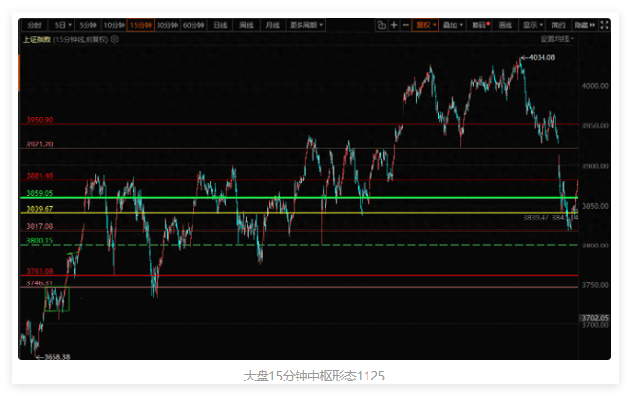This screenshot has width=631, height=396.
Task: Click the 设置均线 link
Action: coord(557,39)
